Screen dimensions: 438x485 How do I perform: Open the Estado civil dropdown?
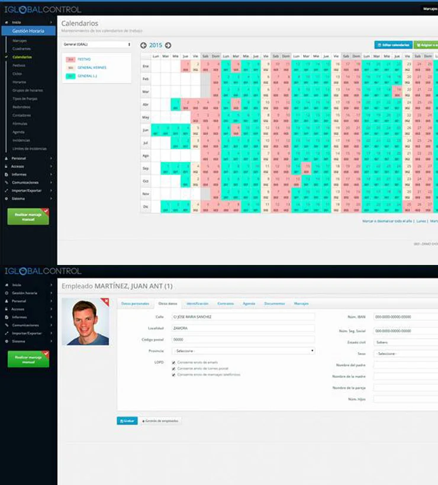[405, 342]
